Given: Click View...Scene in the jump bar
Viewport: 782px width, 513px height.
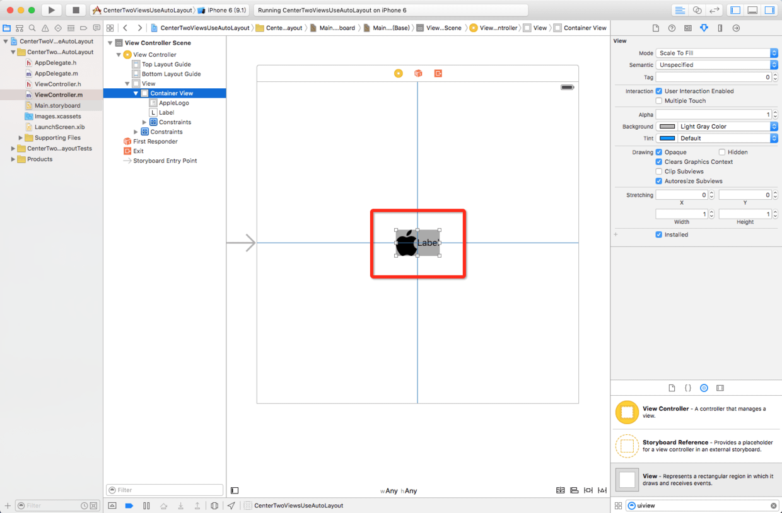Looking at the screenshot, I should pyautogui.click(x=439, y=28).
